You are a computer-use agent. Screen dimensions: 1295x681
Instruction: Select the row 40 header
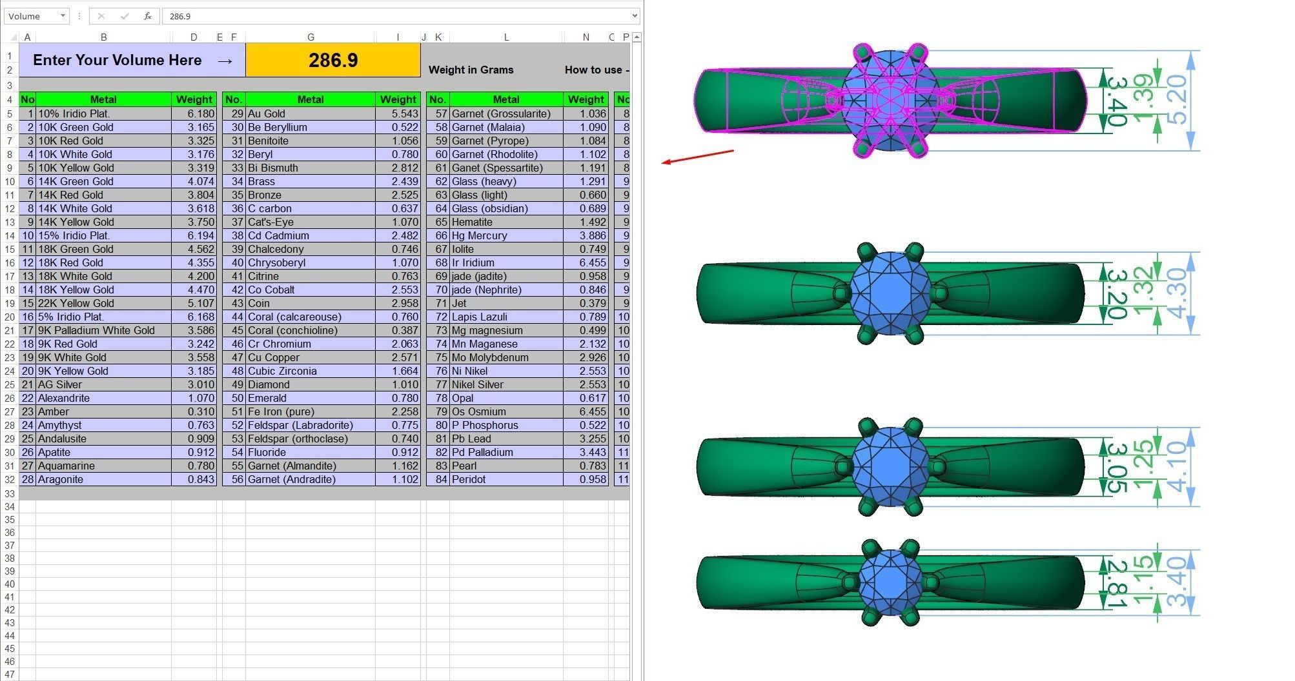(10, 584)
